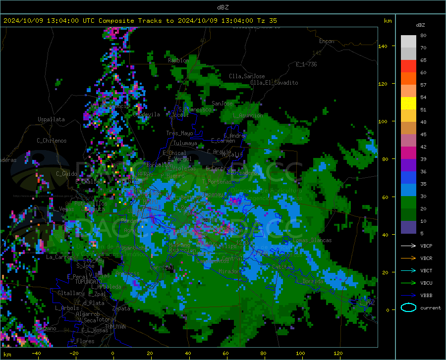
Task: Click the TUPUNGATO label
Action: click(x=88, y=282)
